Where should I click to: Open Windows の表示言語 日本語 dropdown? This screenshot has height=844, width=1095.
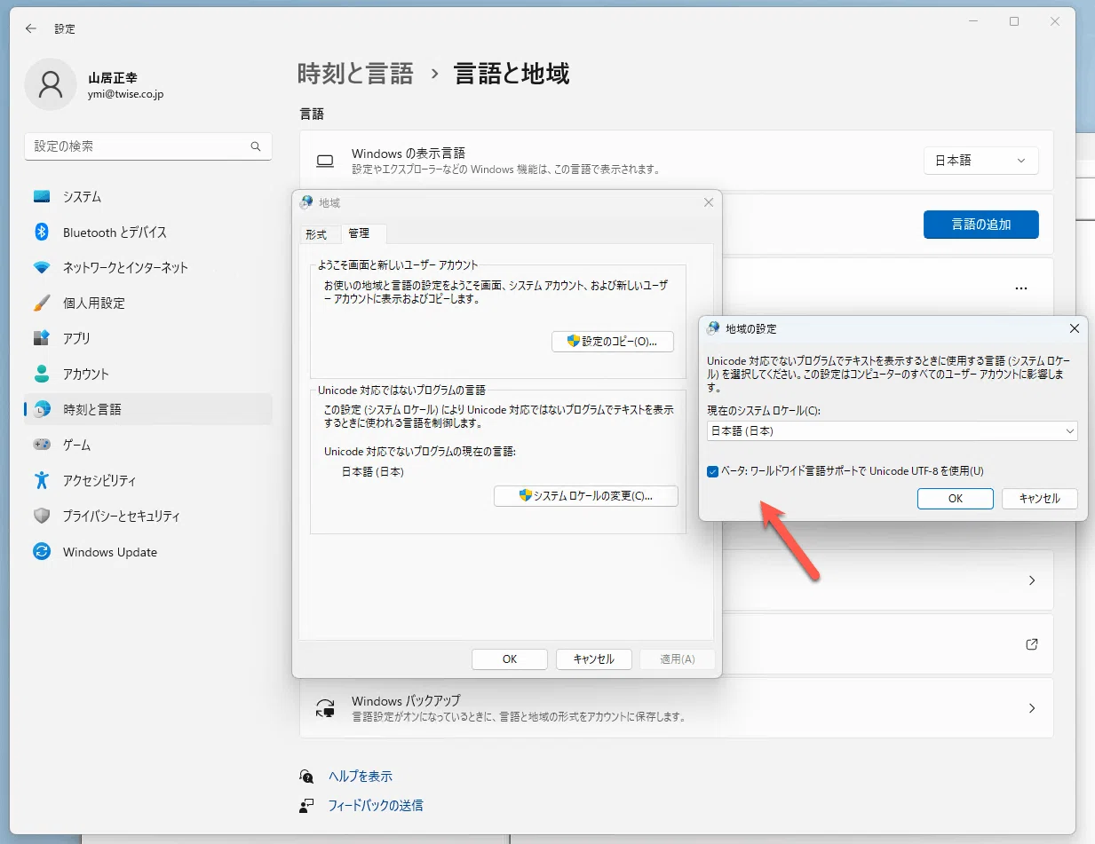pyautogui.click(x=980, y=161)
